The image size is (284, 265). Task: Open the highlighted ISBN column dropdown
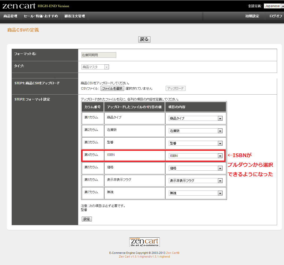[196, 156]
